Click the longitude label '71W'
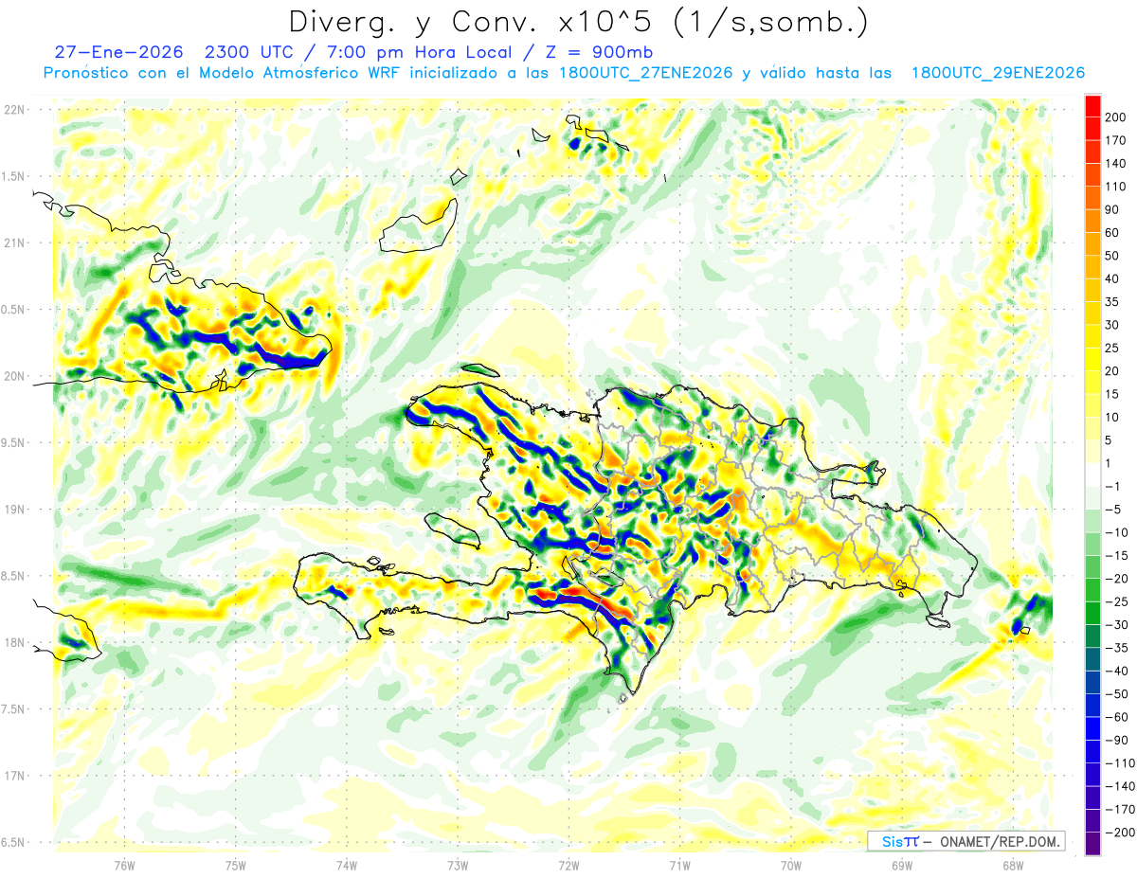 679,866
